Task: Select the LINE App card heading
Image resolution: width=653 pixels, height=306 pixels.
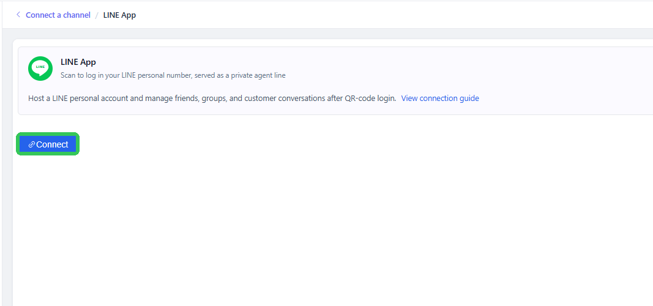Action: pyautogui.click(x=78, y=62)
